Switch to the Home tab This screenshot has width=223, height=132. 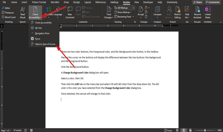coord(14,2)
